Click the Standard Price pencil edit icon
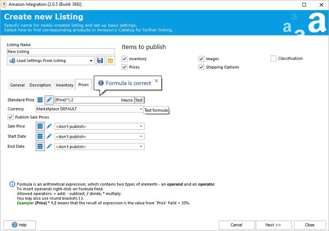The image size is (329, 231). [49, 100]
